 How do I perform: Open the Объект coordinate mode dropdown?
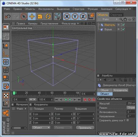click(41, 127)
